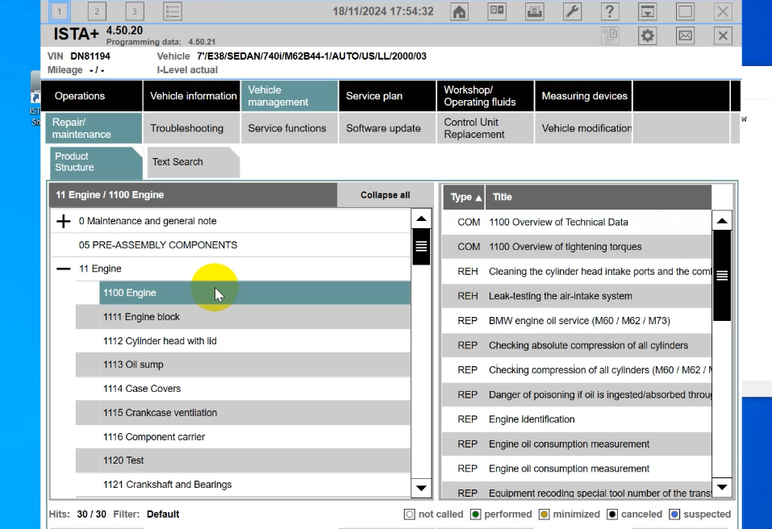The height and width of the screenshot is (529, 772).
Task: Select the Product Structure tab
Action: tap(95, 162)
